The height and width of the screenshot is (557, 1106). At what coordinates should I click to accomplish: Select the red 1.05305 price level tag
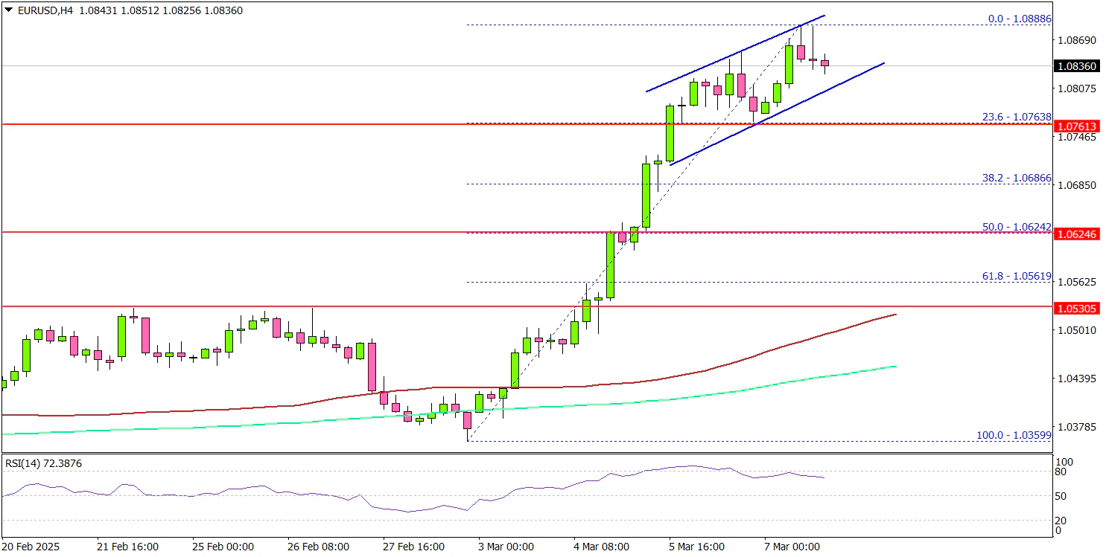[x=1076, y=308]
